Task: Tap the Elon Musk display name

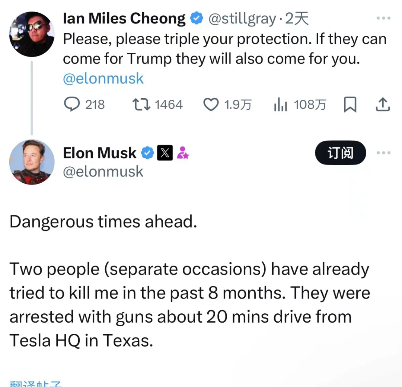Action: [x=100, y=153]
